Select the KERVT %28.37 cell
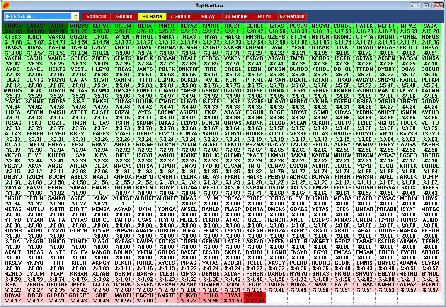This screenshot has height=307, width=446. [101, 29]
